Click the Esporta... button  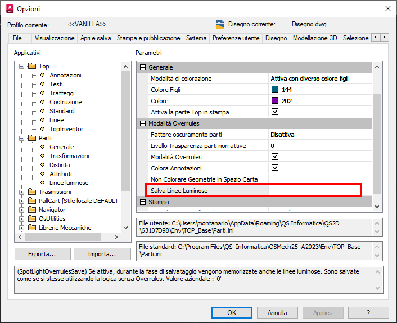(x=42, y=254)
